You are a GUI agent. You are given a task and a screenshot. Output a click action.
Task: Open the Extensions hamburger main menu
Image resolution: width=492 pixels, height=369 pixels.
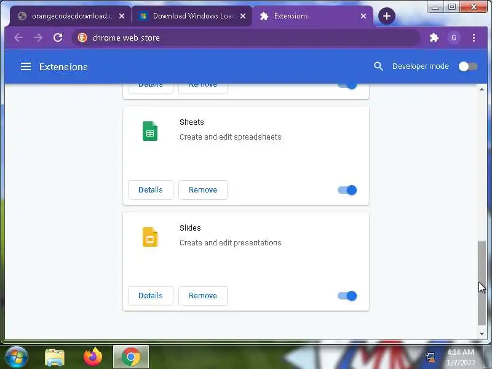(26, 66)
